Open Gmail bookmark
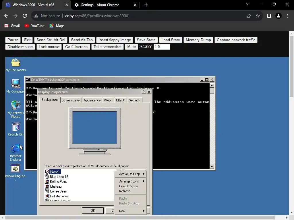Screen dimensions: 294x220 12,26
